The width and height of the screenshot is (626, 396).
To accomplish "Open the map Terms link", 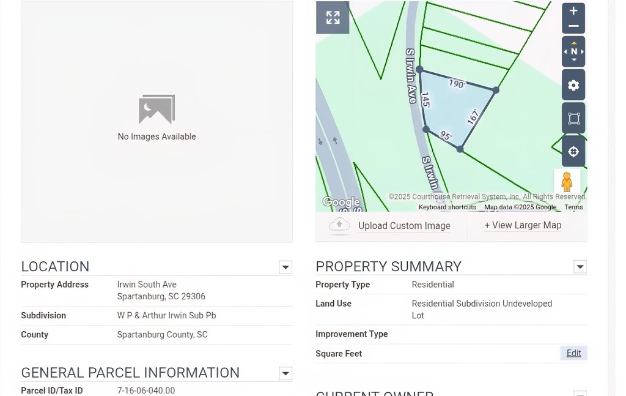I will (x=573, y=207).
